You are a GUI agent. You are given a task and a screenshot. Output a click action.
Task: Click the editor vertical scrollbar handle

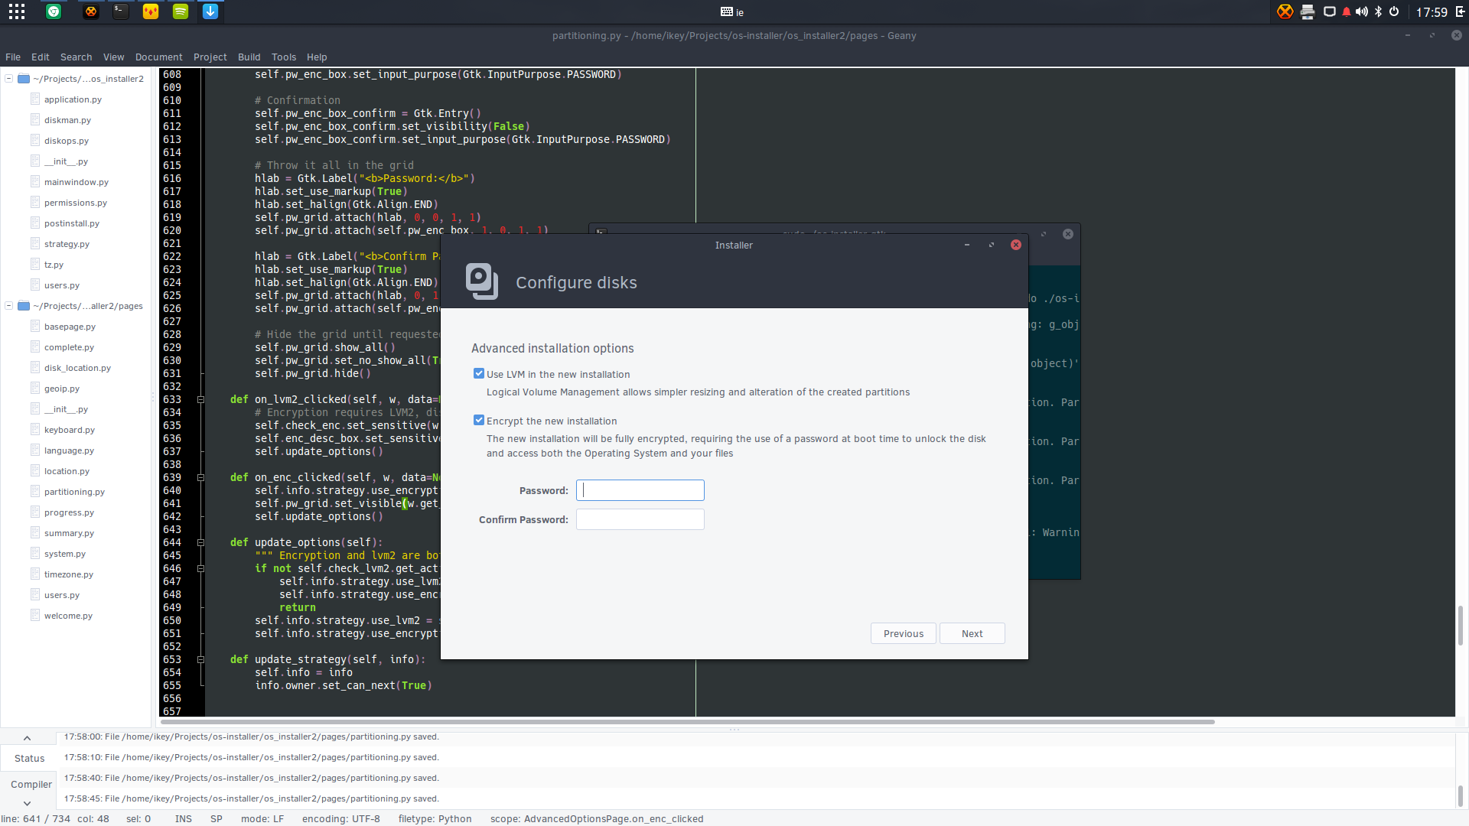click(x=1460, y=625)
